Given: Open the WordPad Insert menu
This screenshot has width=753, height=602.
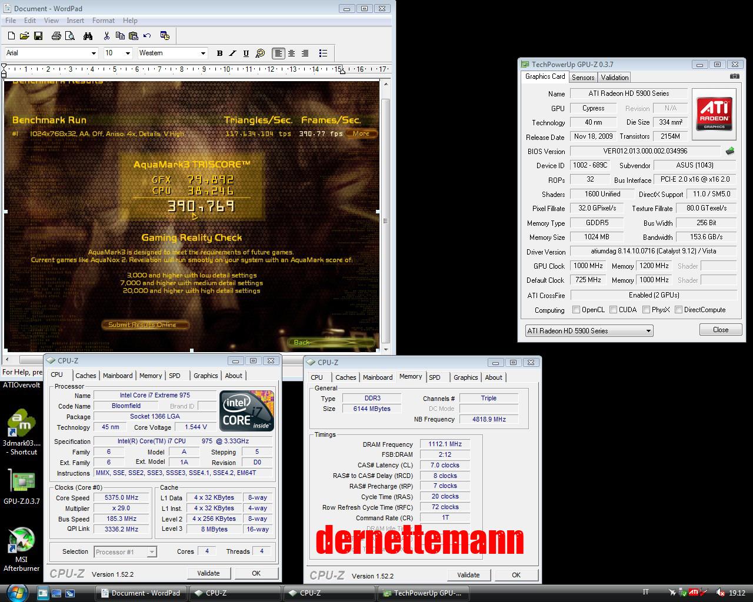Looking at the screenshot, I should [x=75, y=21].
